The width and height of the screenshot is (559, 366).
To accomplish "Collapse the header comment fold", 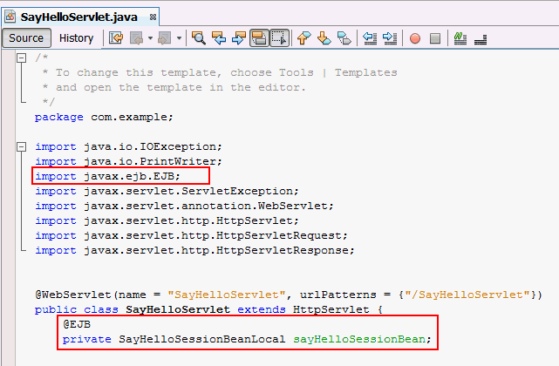I will [22, 58].
